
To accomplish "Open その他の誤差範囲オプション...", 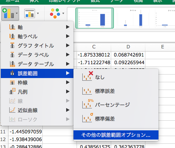I will pos(116,135).
